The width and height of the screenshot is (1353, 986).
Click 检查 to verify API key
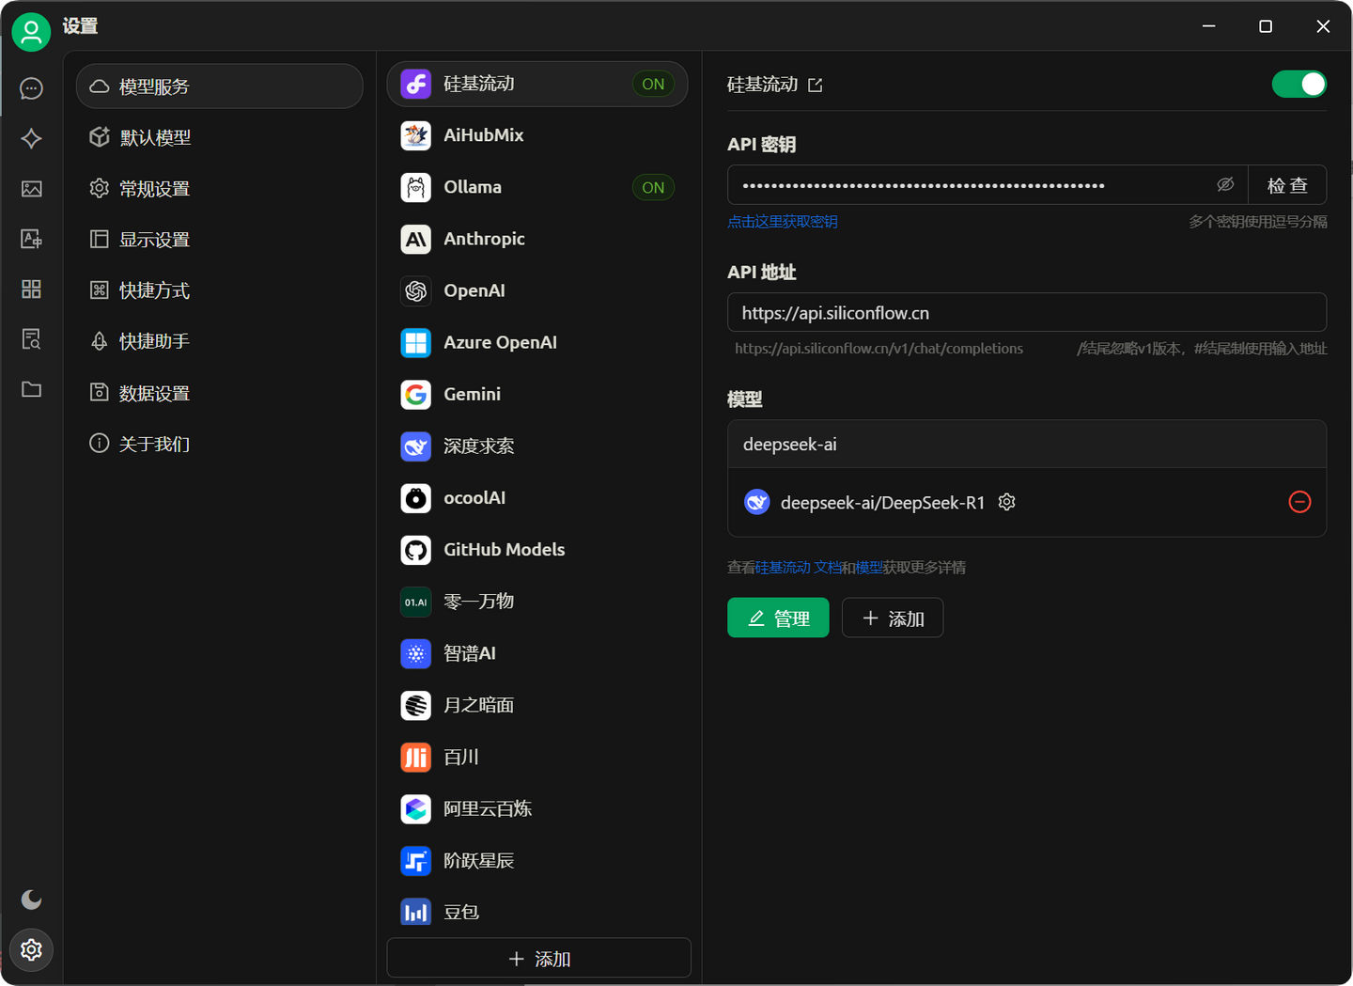coord(1287,184)
